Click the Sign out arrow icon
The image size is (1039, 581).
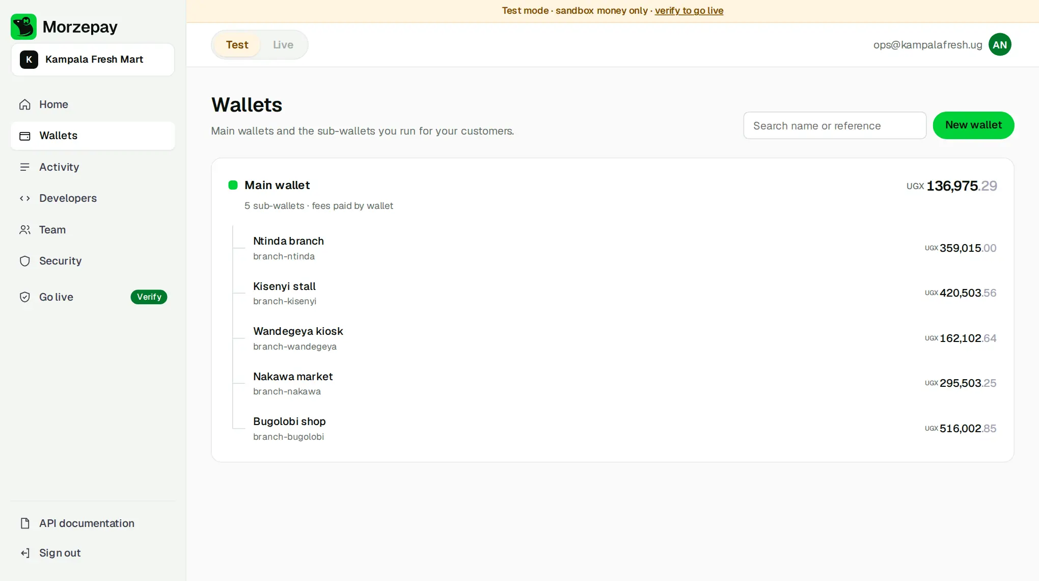tap(25, 553)
